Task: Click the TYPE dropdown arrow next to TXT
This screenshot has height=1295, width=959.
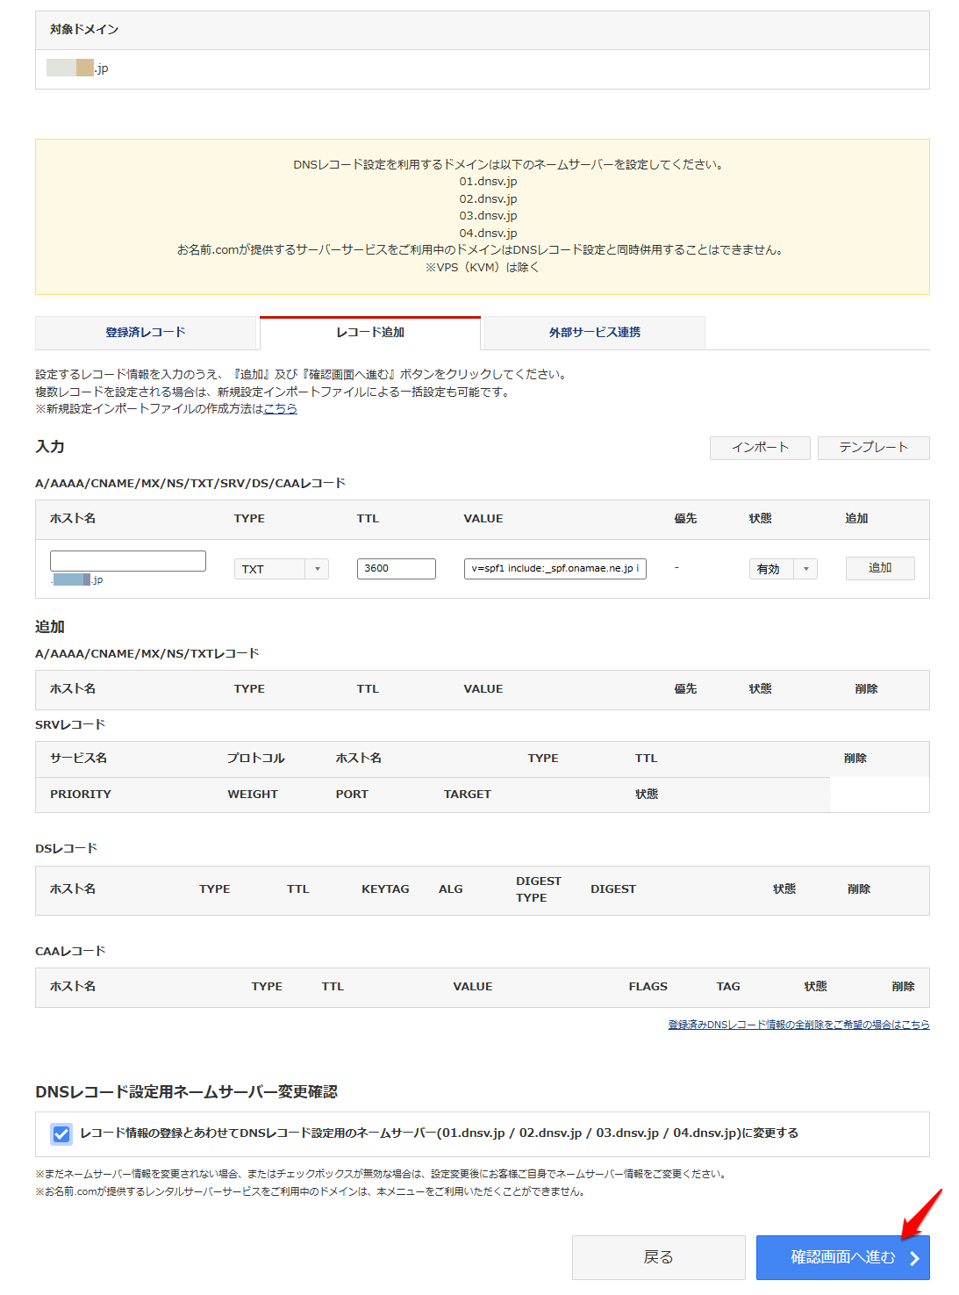Action: tap(317, 569)
